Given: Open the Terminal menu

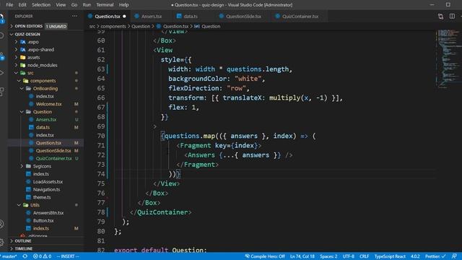Looking at the screenshot, I should pyautogui.click(x=105, y=5).
